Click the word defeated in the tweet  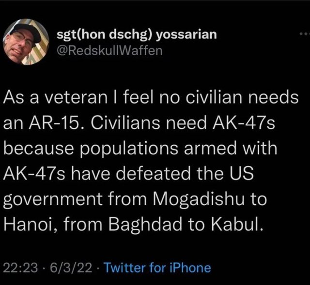(153, 173)
